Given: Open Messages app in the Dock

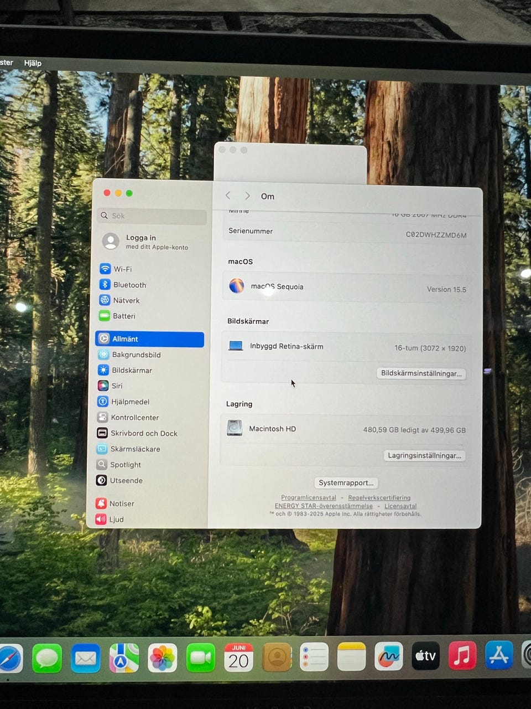Looking at the screenshot, I should pyautogui.click(x=47, y=659).
